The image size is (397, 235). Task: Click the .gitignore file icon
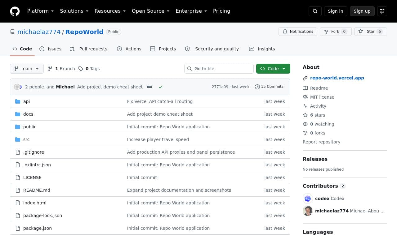[x=18, y=152]
